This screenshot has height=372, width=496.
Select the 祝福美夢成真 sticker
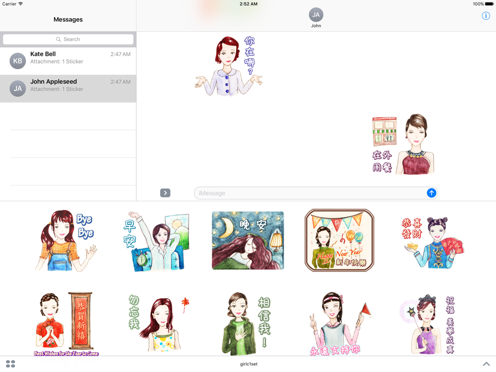pos(428,324)
